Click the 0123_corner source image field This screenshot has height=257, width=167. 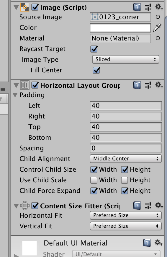(120, 17)
